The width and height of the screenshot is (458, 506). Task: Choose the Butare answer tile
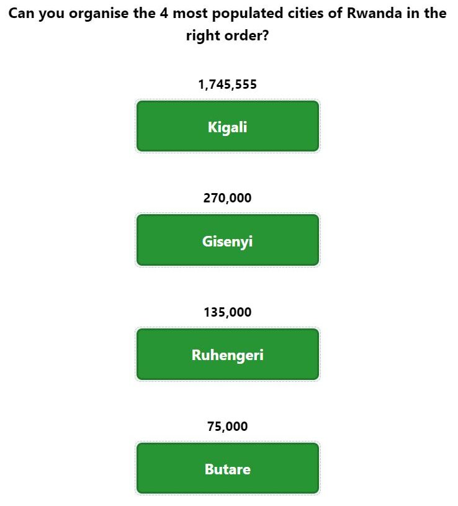tap(228, 468)
